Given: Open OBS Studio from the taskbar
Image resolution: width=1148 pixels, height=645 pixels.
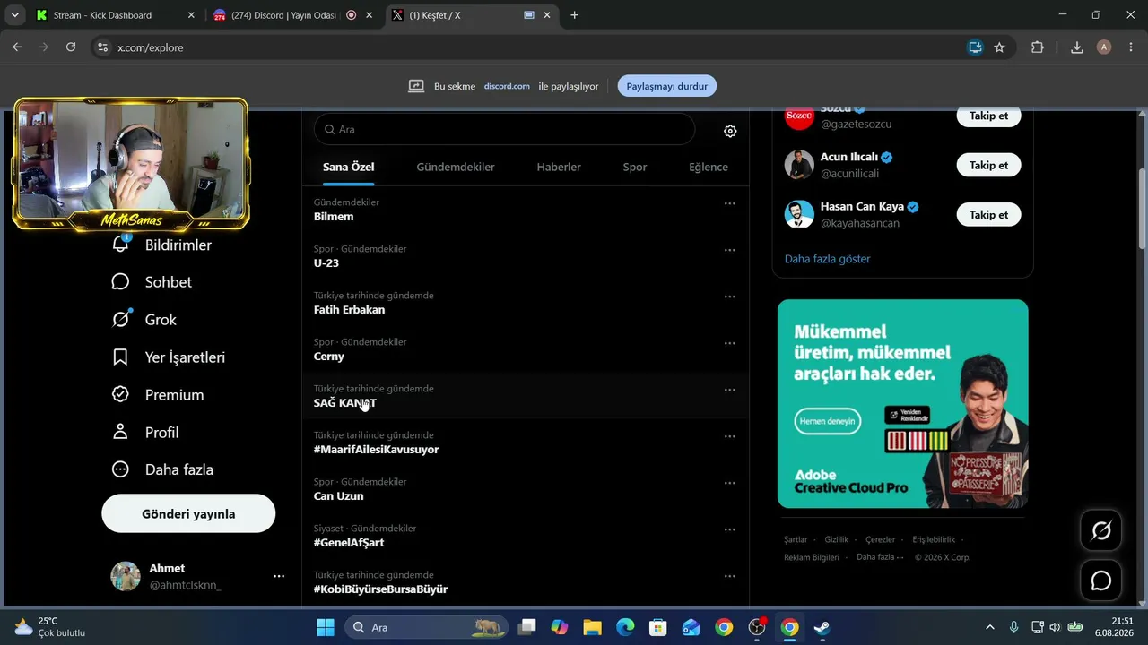Looking at the screenshot, I should point(757,627).
